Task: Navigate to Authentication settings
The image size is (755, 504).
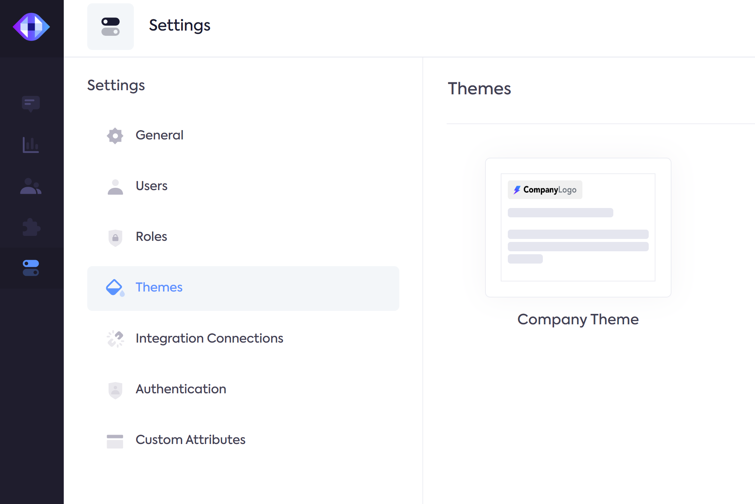Action: click(181, 389)
